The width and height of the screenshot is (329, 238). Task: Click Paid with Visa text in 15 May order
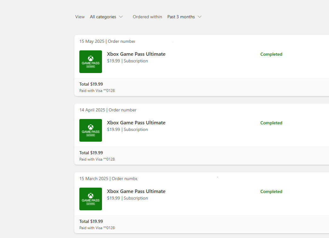click(97, 91)
